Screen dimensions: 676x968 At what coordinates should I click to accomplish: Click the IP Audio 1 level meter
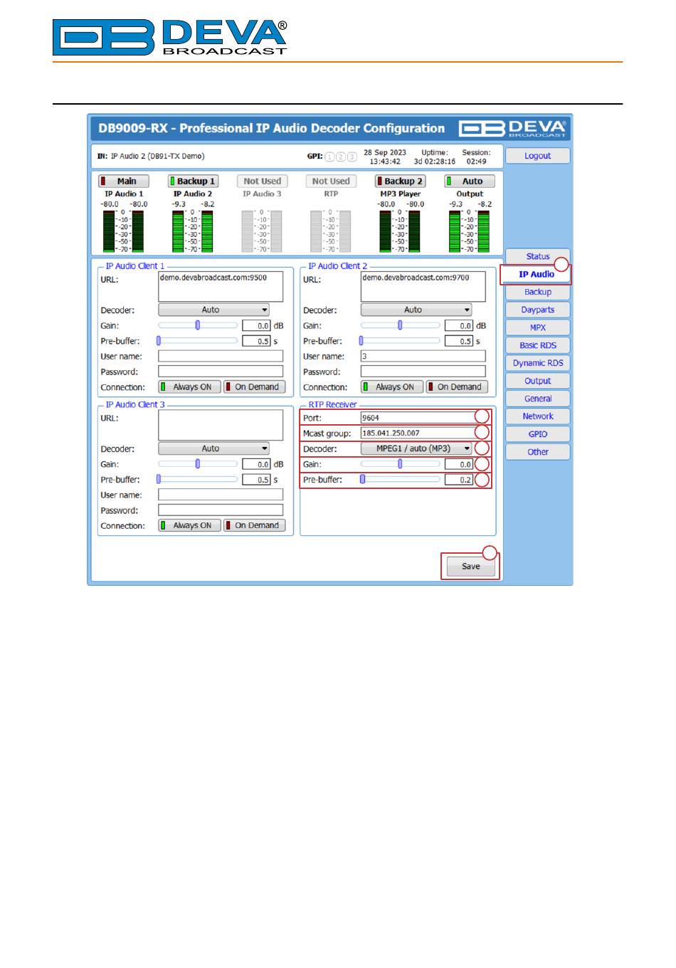coord(124,231)
